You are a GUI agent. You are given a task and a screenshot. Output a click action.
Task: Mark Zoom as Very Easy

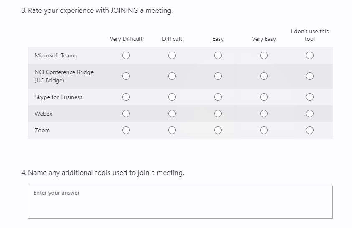264,130
